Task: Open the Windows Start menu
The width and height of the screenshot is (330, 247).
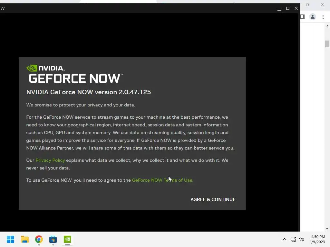Action: tap(11, 239)
